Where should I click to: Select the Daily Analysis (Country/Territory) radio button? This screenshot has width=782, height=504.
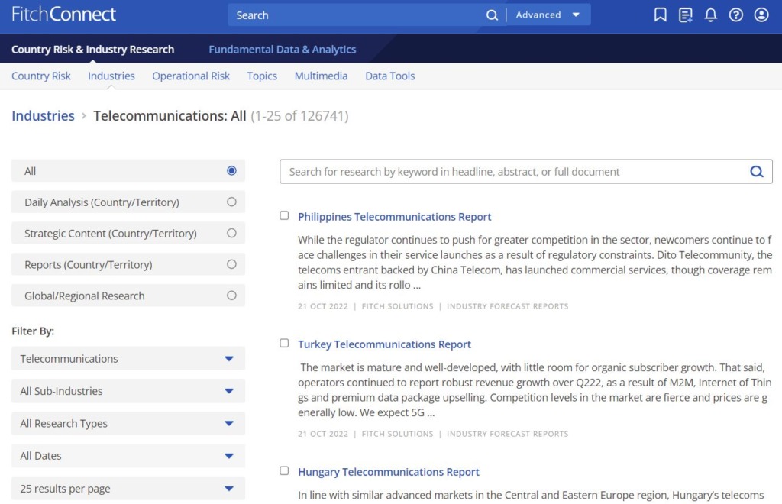click(x=231, y=202)
